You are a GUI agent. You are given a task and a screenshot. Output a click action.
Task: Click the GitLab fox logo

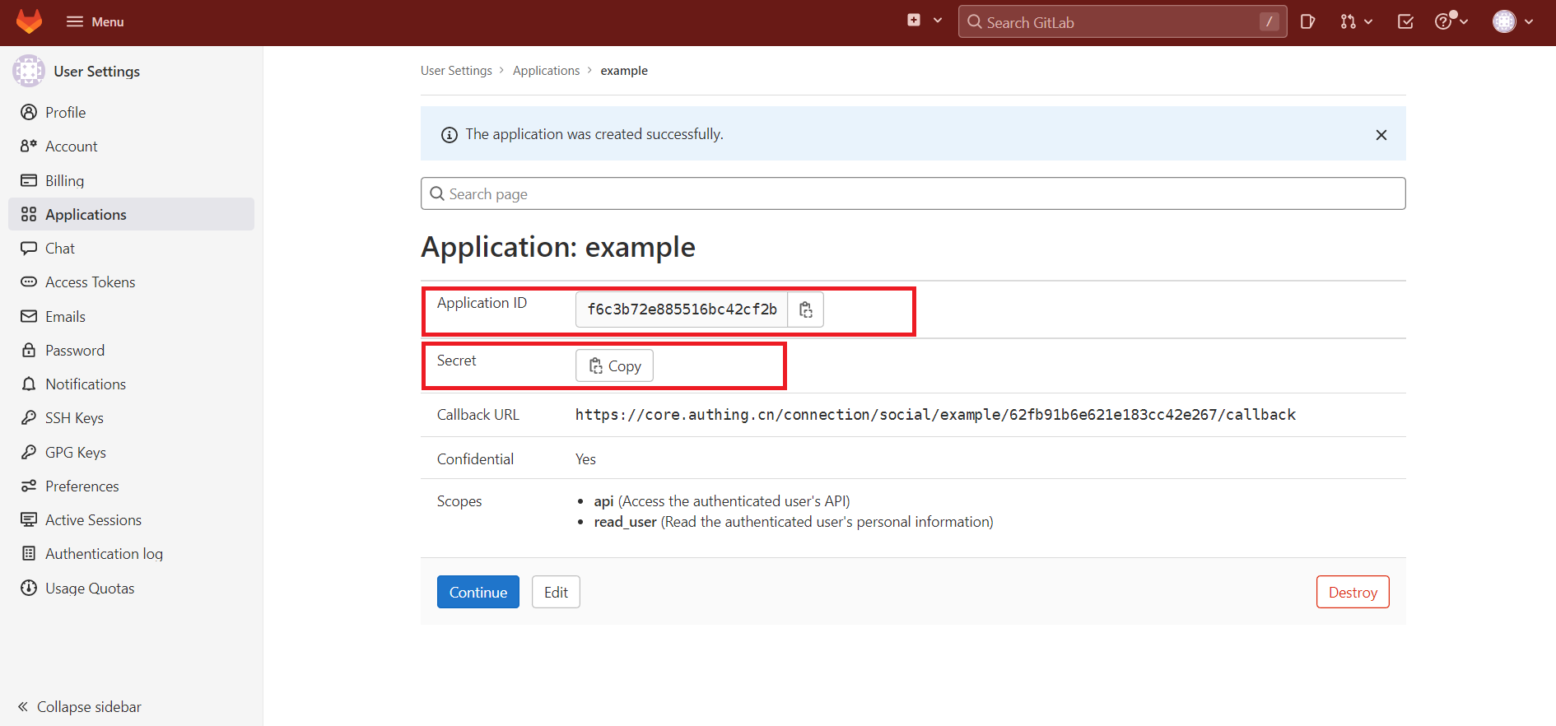[29, 22]
